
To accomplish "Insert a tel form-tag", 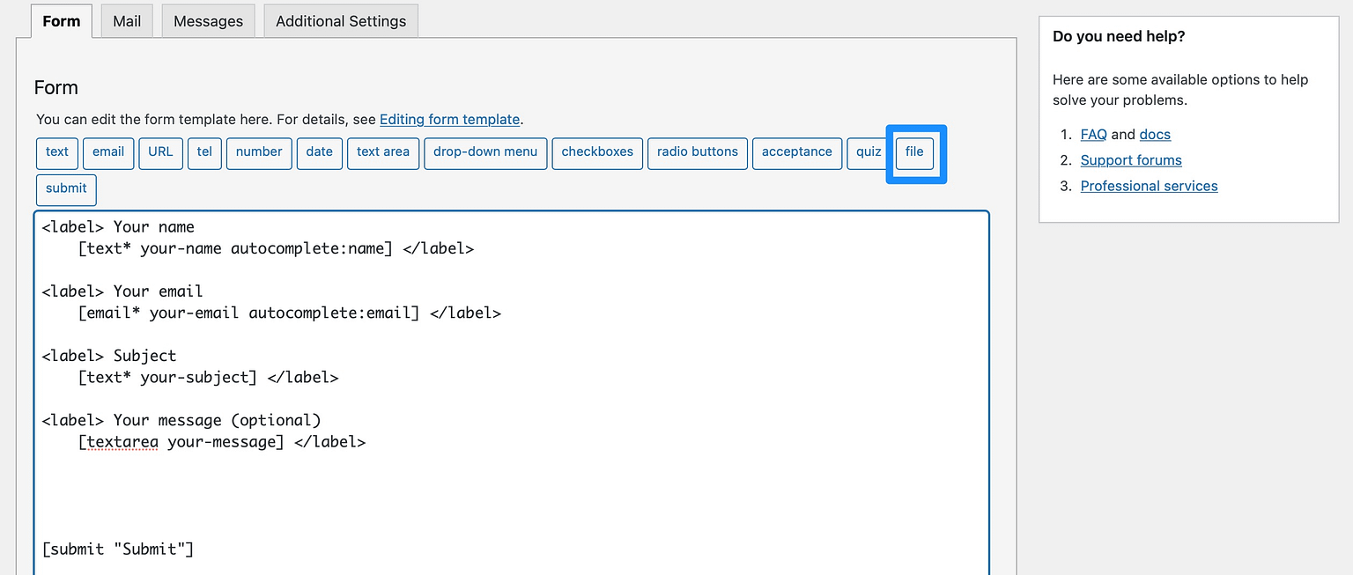I will point(203,152).
